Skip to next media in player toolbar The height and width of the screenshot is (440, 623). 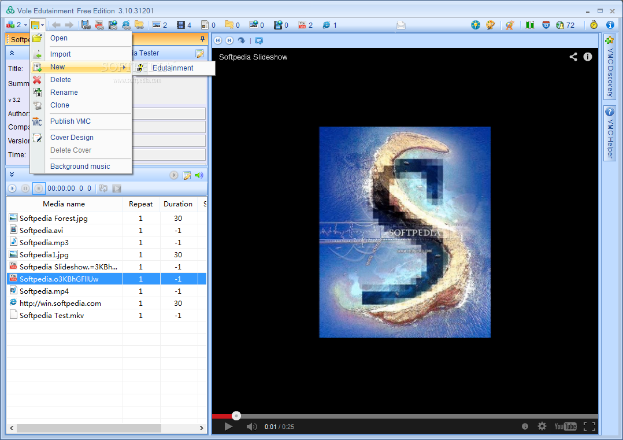coord(229,40)
